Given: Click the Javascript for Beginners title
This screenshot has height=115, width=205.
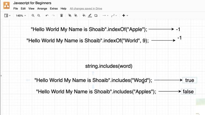Looking at the screenshot, I should [x=32, y=3].
